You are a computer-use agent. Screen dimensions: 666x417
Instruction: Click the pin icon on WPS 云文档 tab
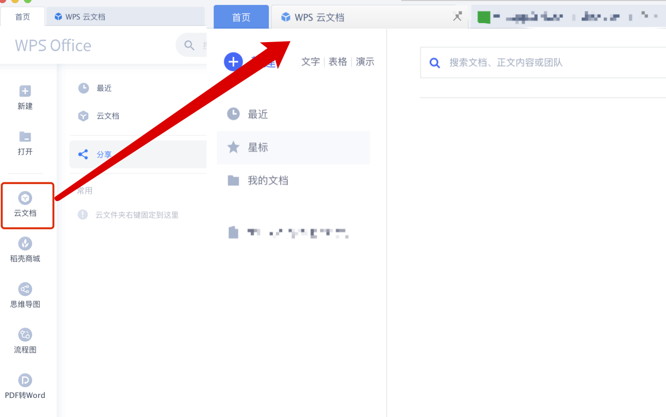[x=457, y=17]
